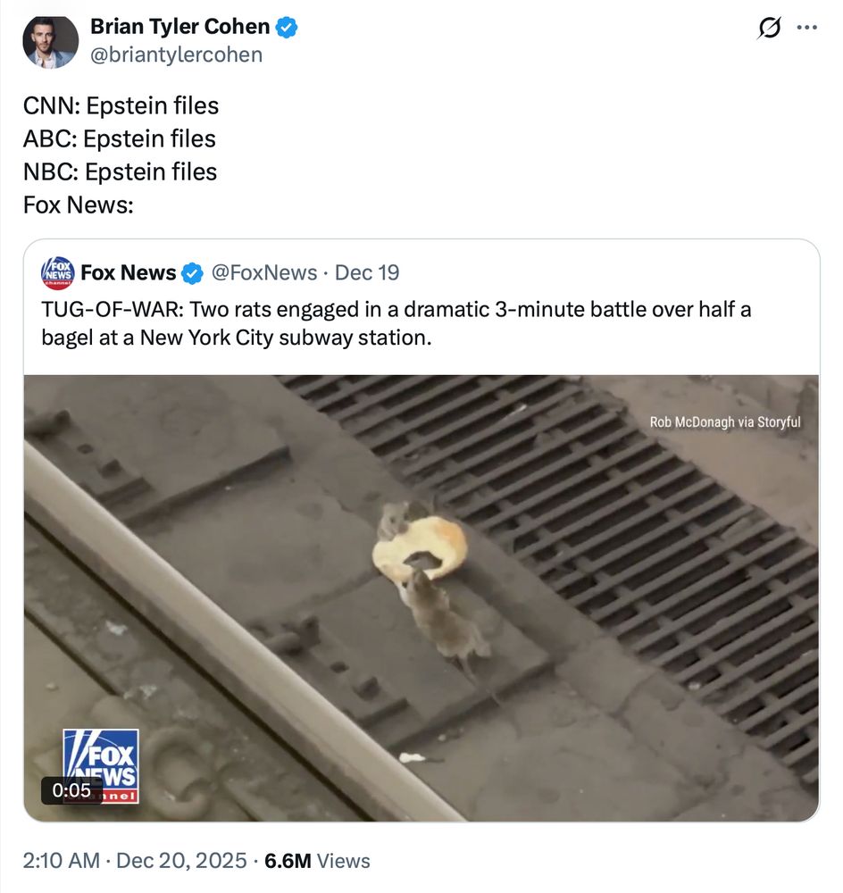Open Brian Tyler Cohen's profile picture
The image size is (843, 893).
pyautogui.click(x=51, y=42)
